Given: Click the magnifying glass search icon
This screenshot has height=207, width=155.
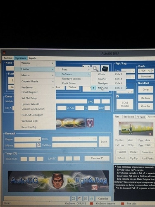Looking at the screenshot, I should click(95, 69).
